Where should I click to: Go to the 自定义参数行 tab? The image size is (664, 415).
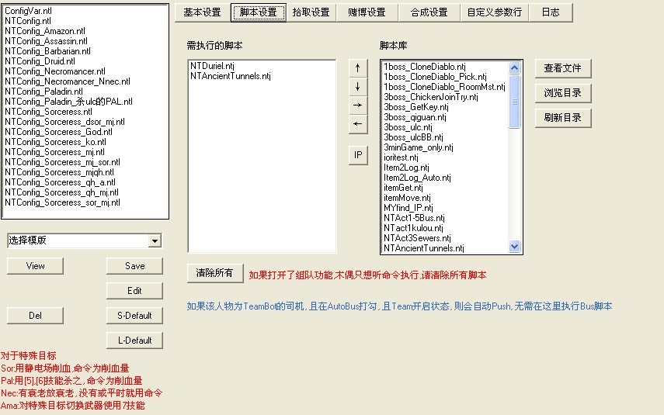[x=495, y=12]
